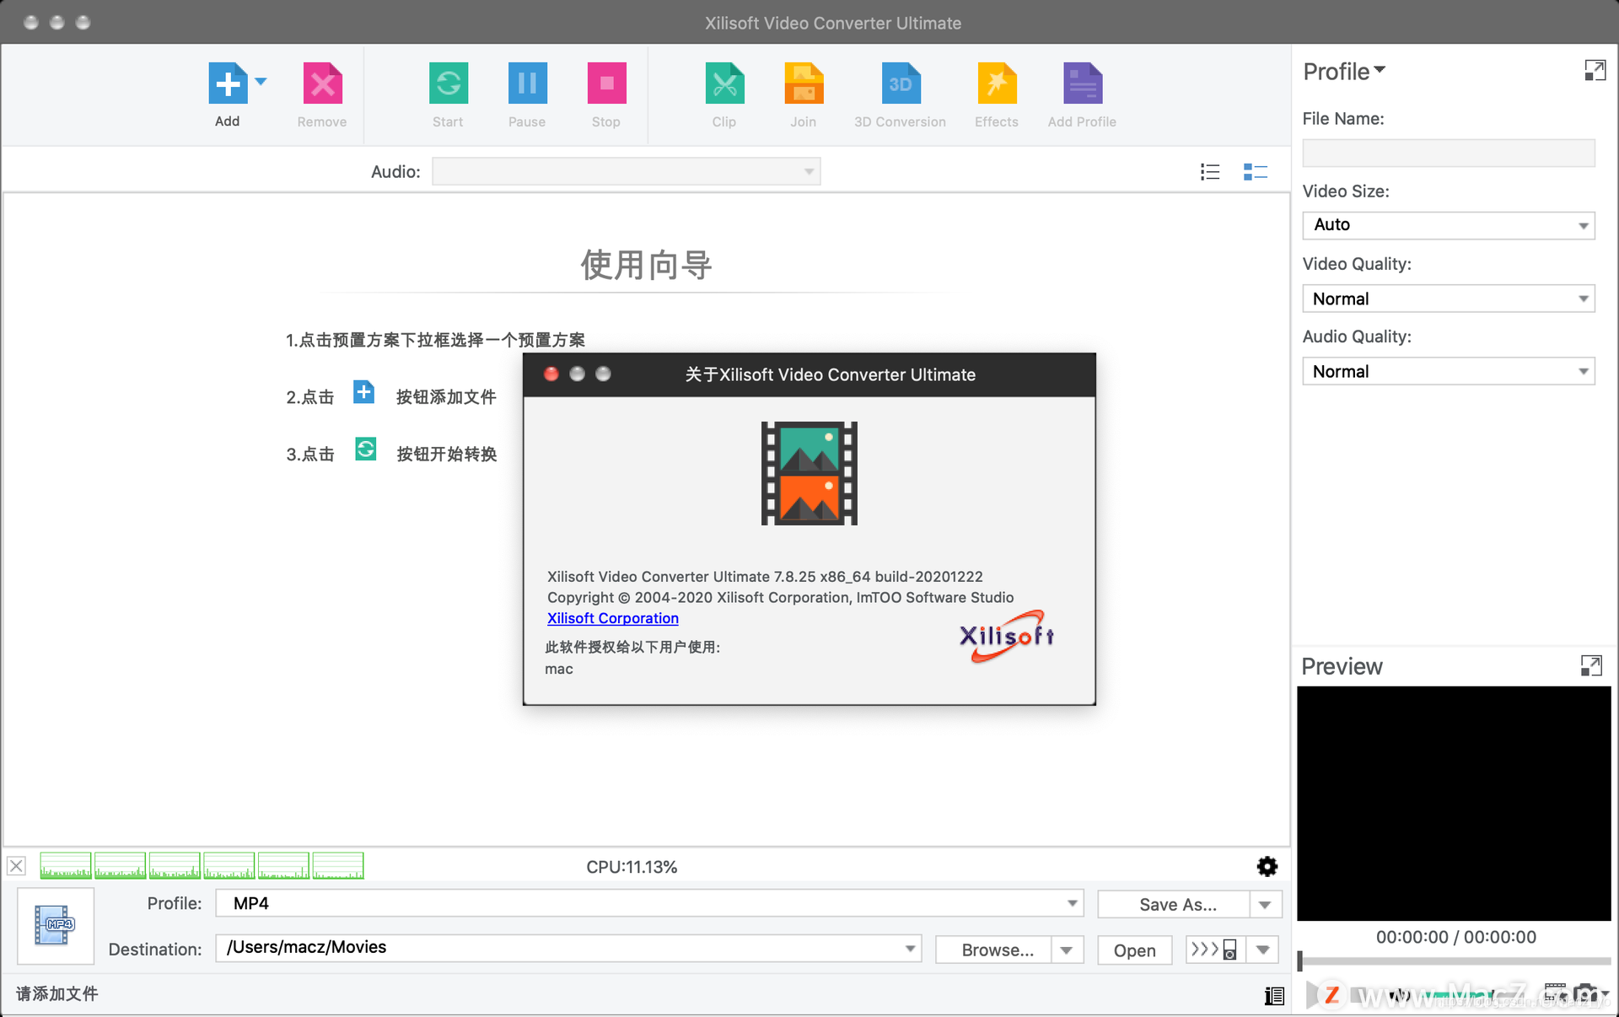
Task: Click the Xilisoft brand logo in About dialog
Action: tap(1006, 637)
